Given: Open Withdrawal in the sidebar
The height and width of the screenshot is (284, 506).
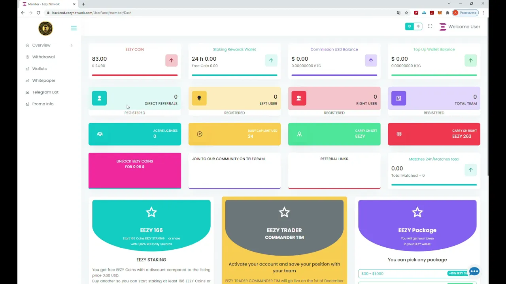Looking at the screenshot, I should click(43, 57).
